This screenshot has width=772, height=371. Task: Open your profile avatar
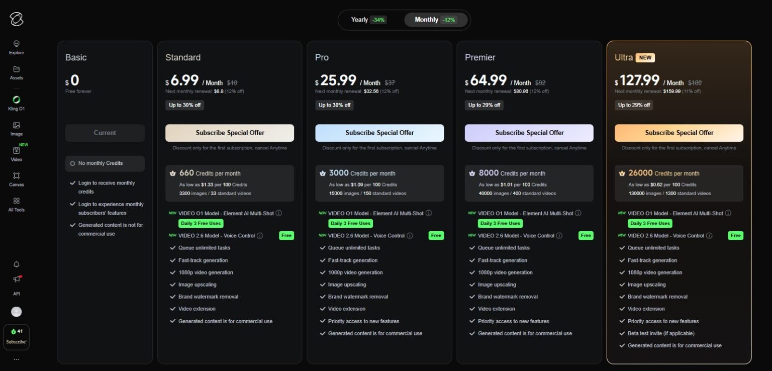tap(16, 312)
